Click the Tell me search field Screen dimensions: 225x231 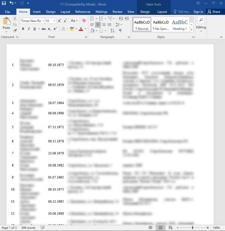[182, 12]
